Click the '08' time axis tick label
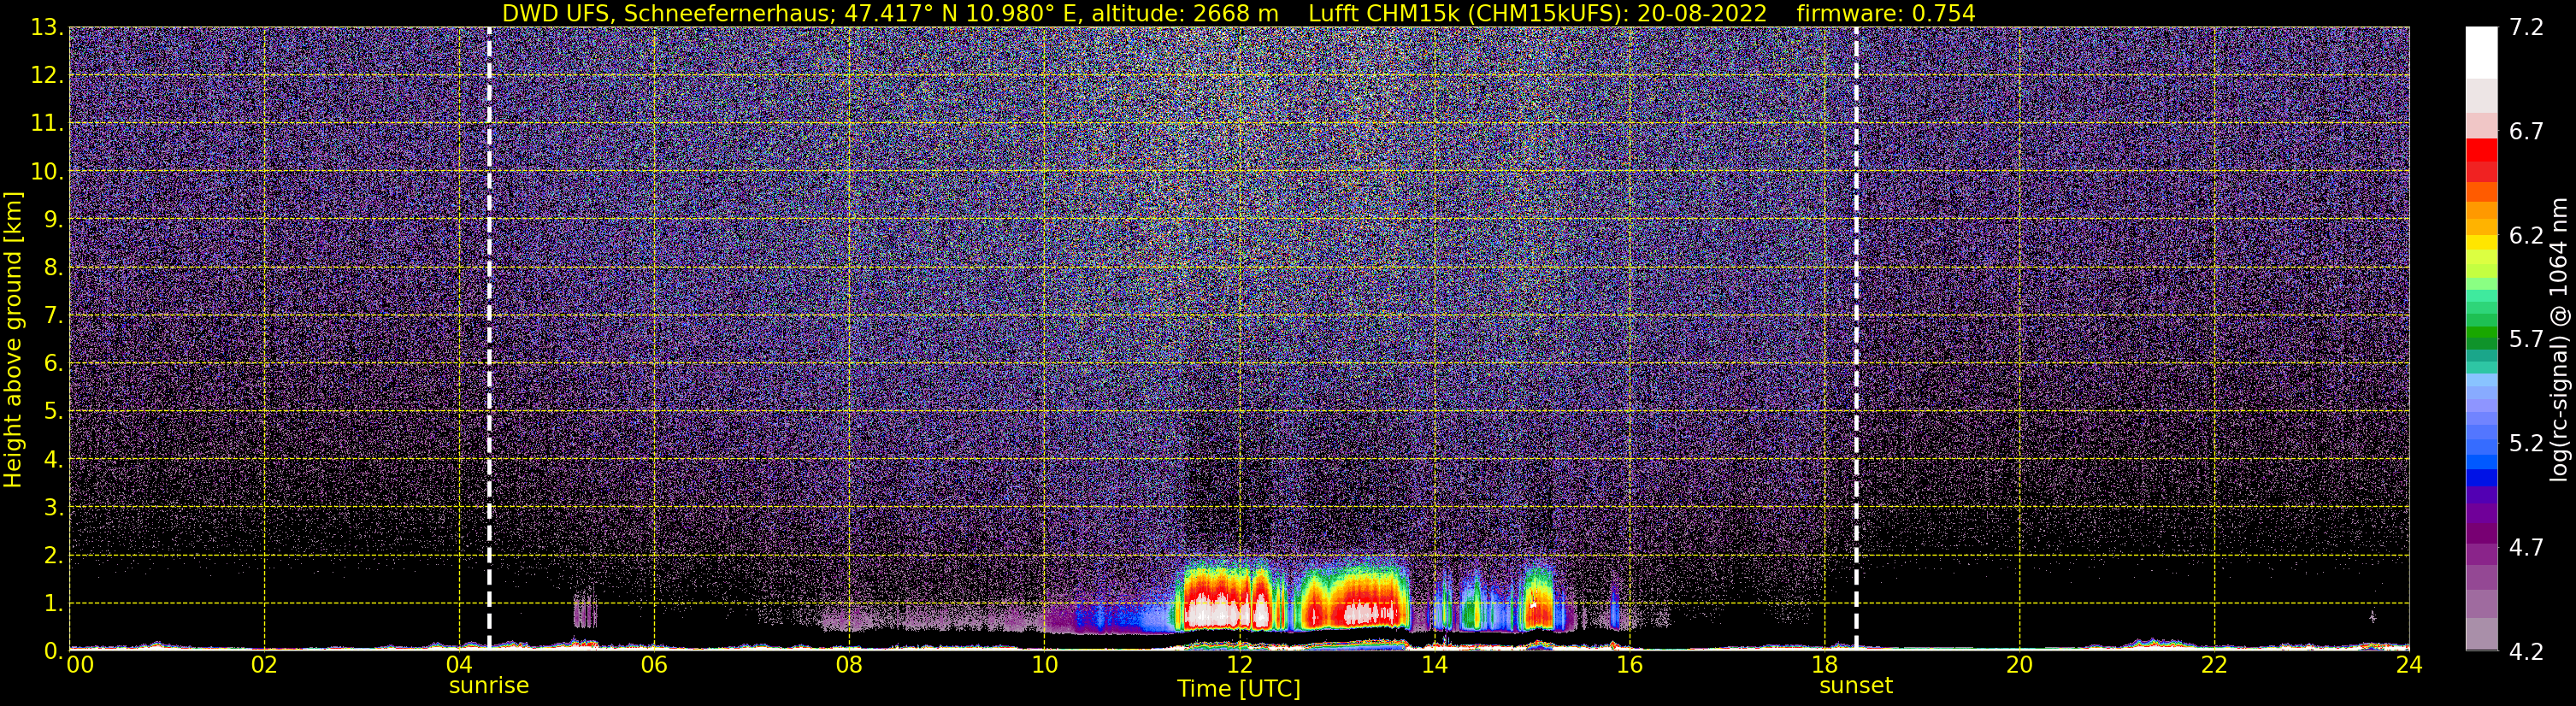Screen dimensions: 2576x706 [849, 666]
